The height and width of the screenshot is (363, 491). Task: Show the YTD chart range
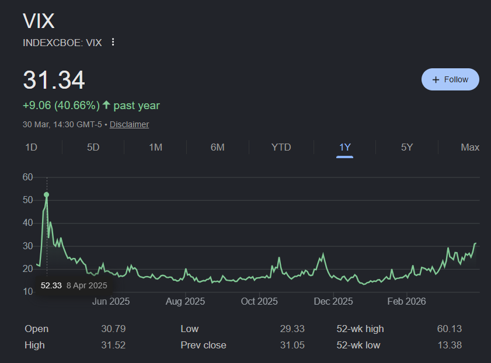pos(281,147)
